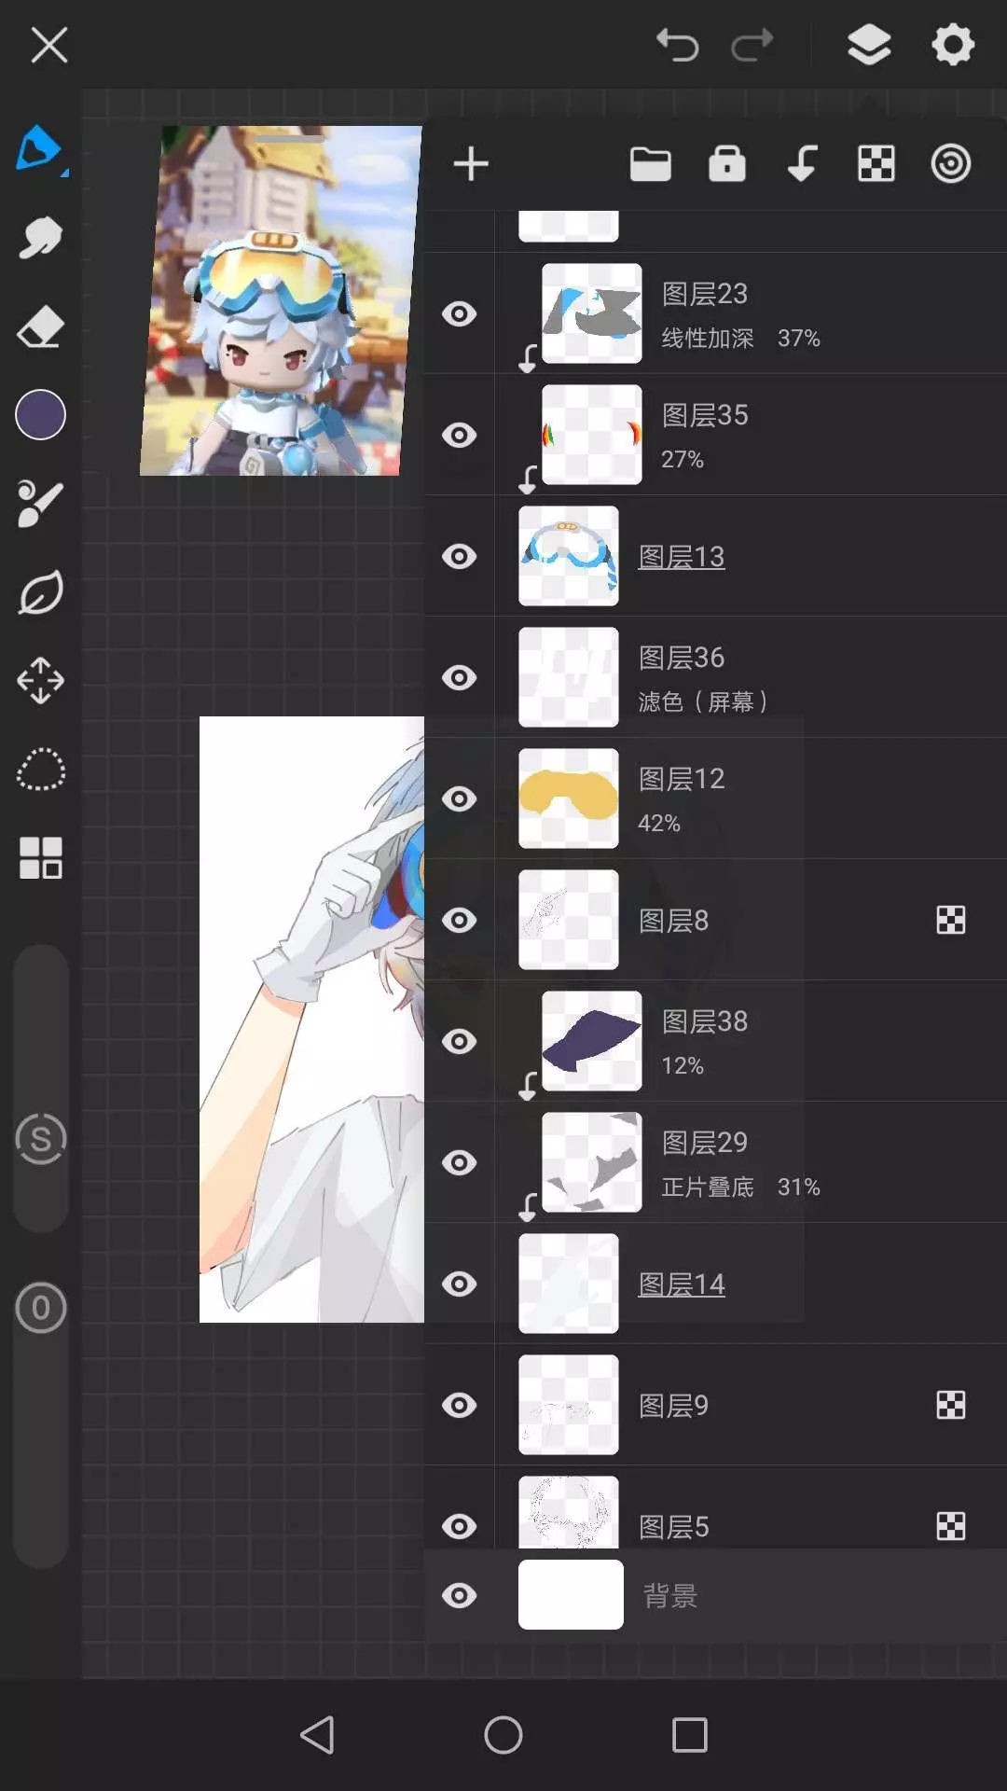Hide layer 图层23

click(x=459, y=313)
